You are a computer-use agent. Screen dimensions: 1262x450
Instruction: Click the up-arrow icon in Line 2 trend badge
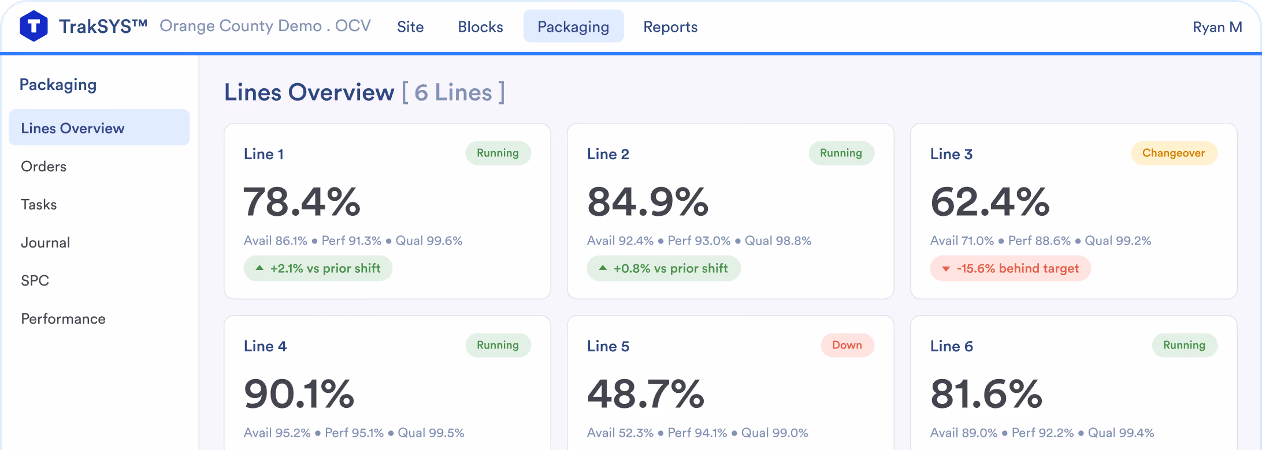click(x=603, y=268)
